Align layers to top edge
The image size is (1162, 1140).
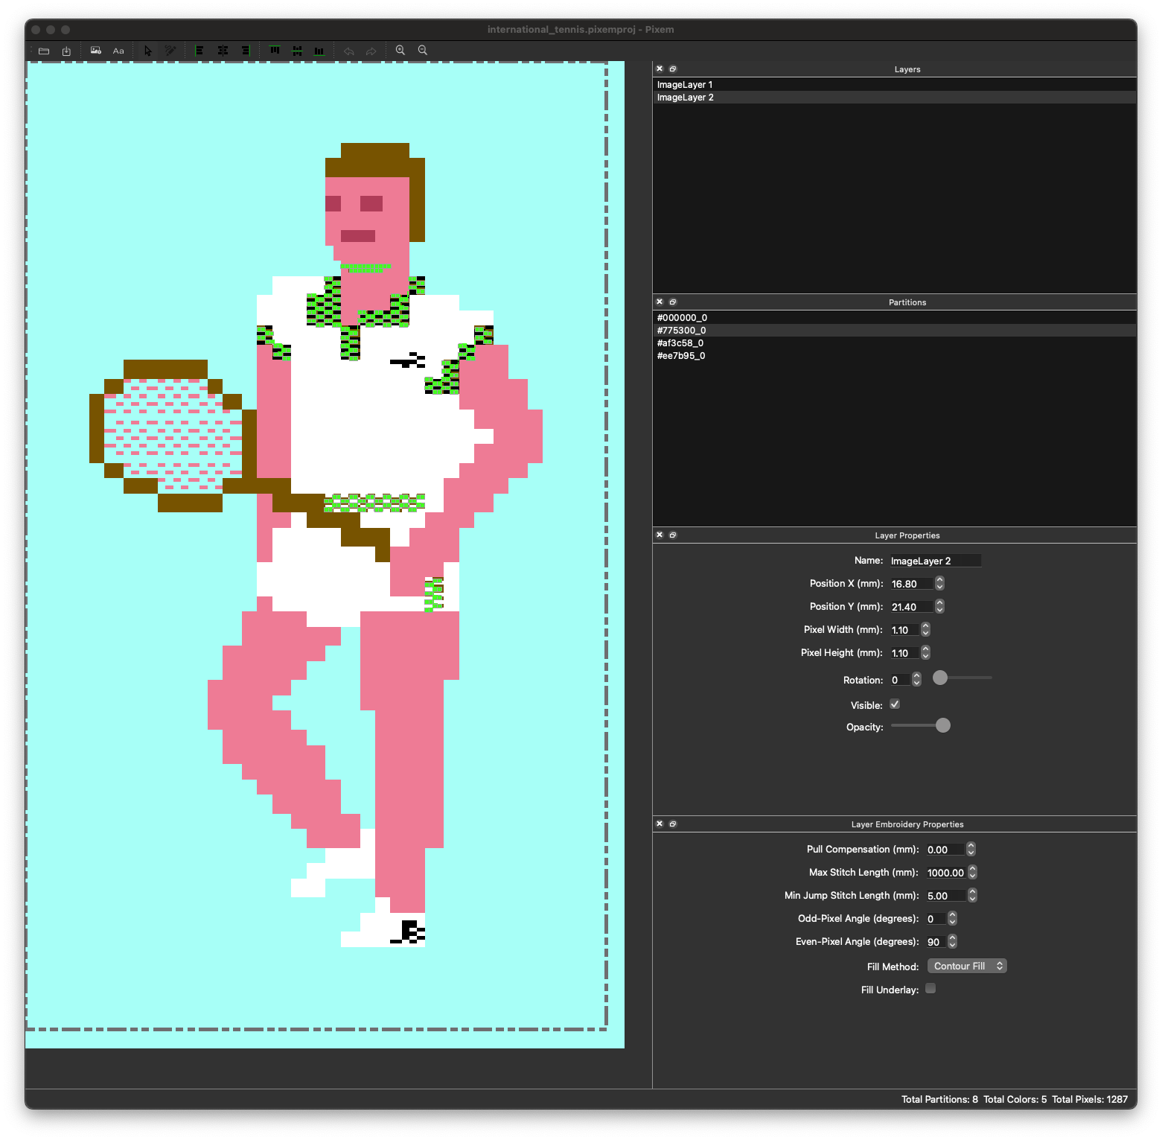pyautogui.click(x=275, y=51)
